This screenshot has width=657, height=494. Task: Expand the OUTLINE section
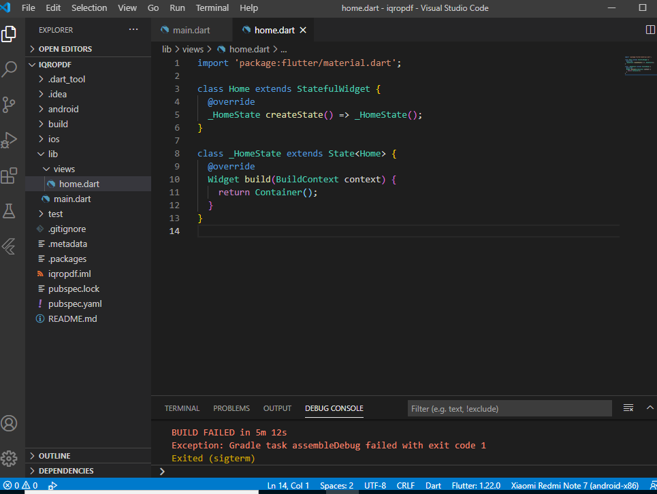tap(54, 456)
